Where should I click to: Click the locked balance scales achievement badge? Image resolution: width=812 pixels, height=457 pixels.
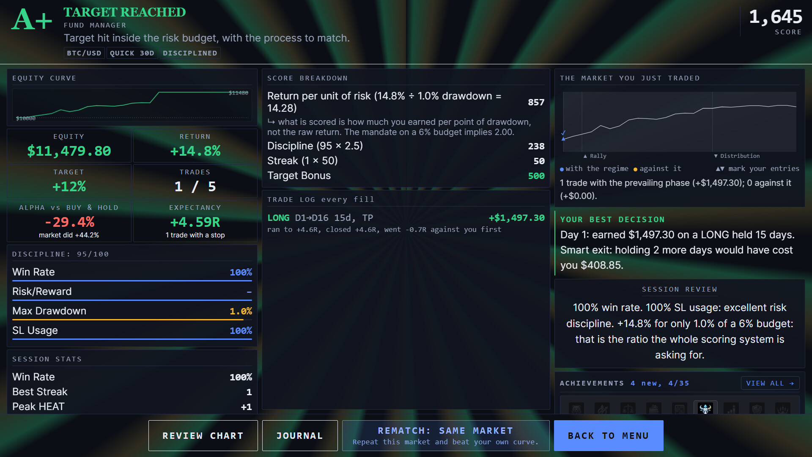coord(628,408)
